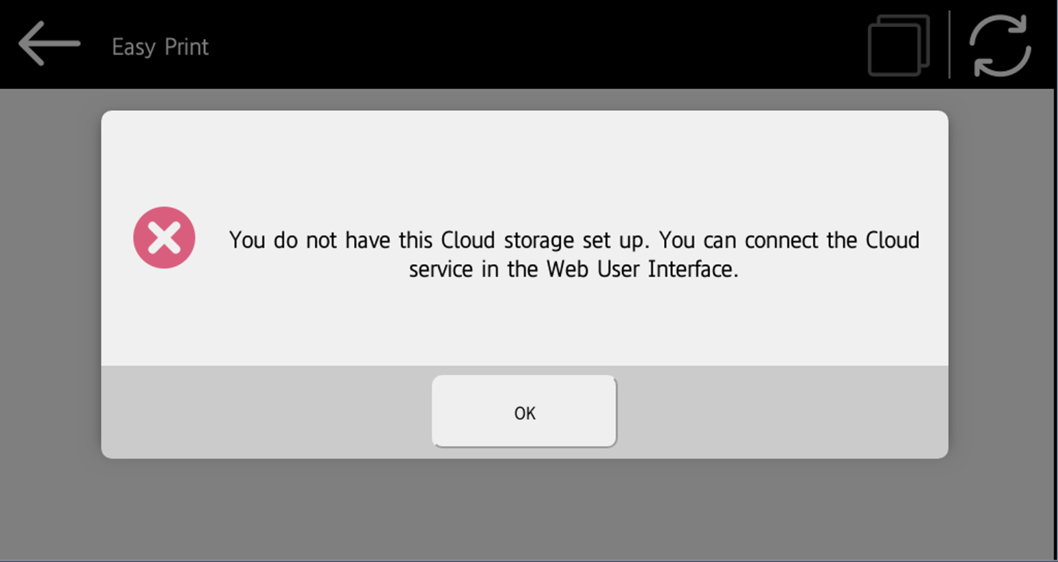Image resolution: width=1058 pixels, height=562 pixels.
Task: Click the vertical divider beside the refresh icon
Action: (948, 44)
